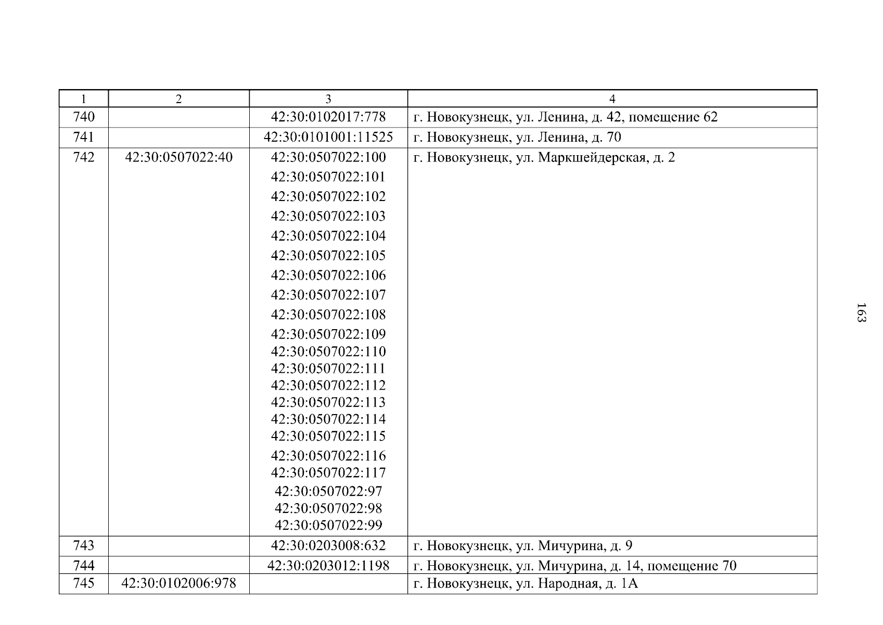The width and height of the screenshot is (883, 625).
Task: Click cadastral number 42:30:0507022:103
Action: [x=328, y=216]
